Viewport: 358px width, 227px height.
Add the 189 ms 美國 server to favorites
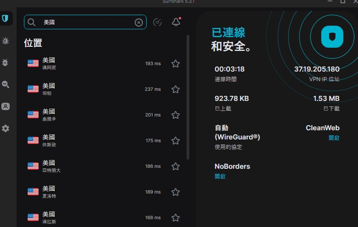tap(176, 192)
